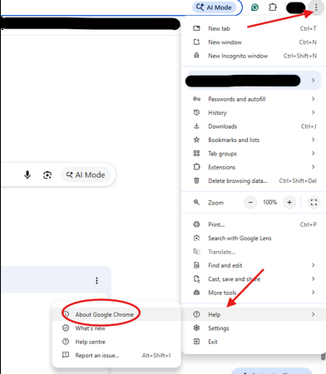Click the key icon beside Passwords and autofill

196,99
